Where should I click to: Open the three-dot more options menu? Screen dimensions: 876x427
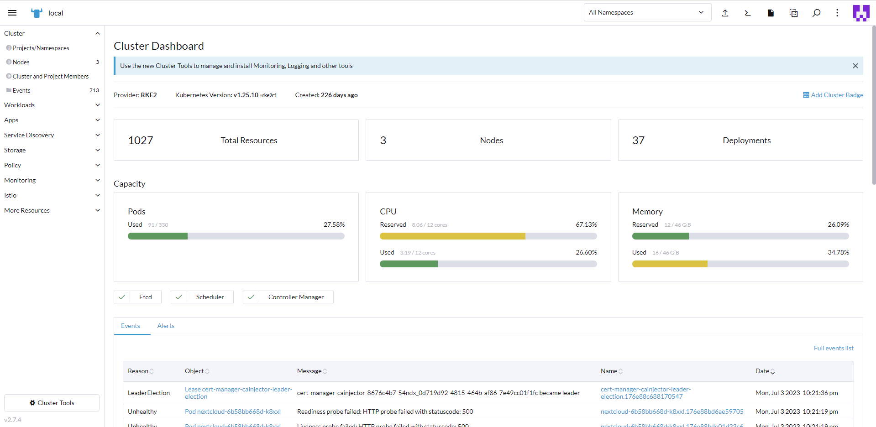click(837, 13)
